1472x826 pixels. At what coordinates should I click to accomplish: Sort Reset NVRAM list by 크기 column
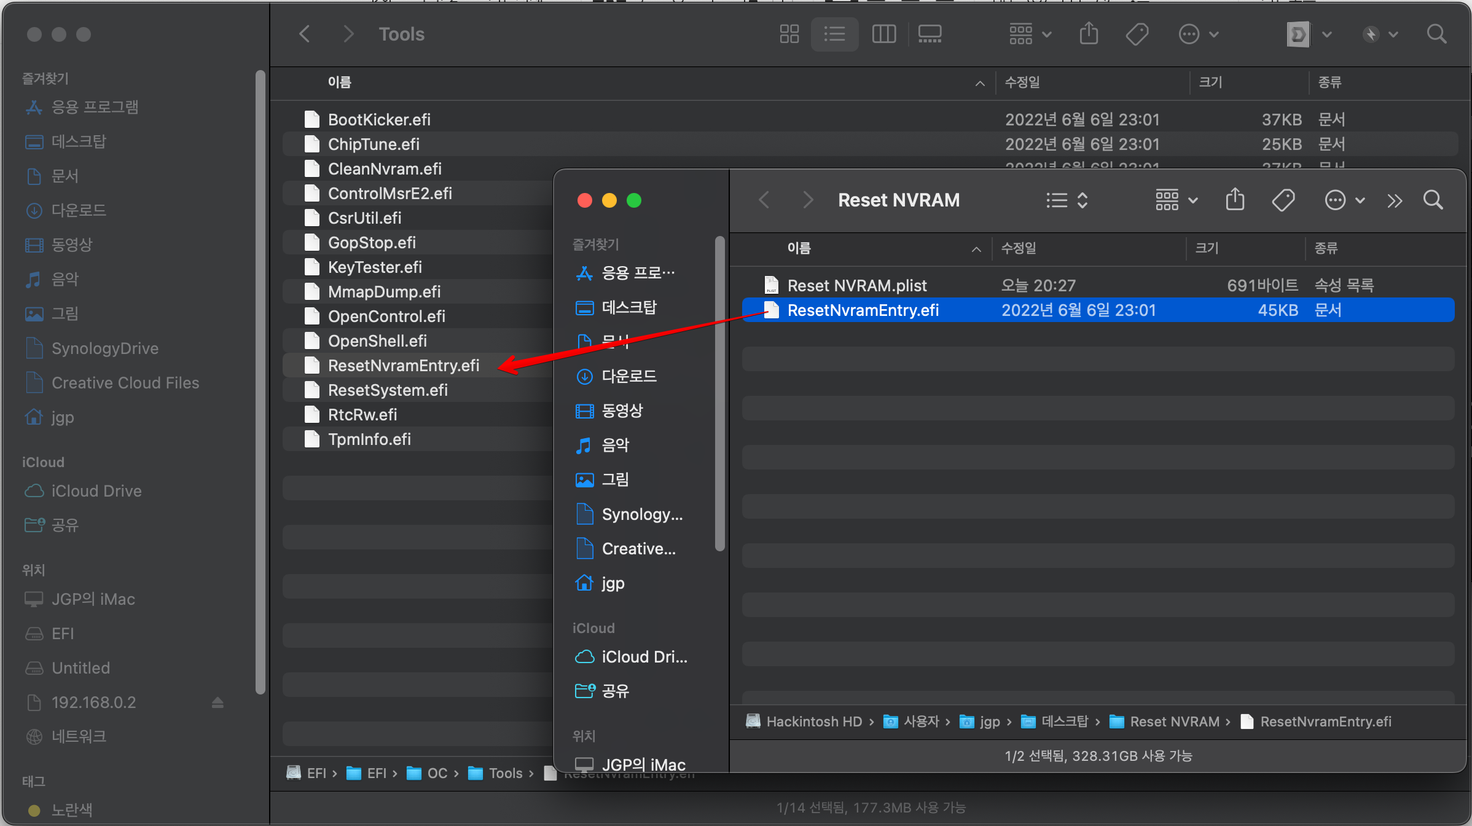[x=1207, y=248]
